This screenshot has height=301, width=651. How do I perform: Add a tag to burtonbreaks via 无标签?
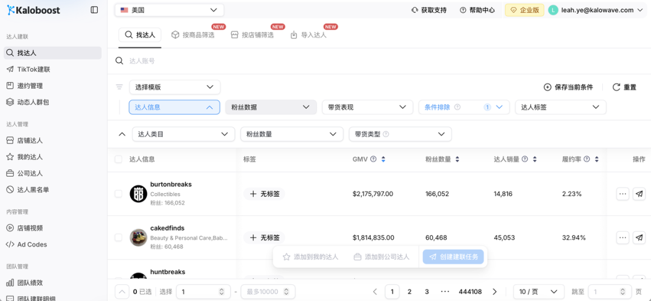click(264, 194)
